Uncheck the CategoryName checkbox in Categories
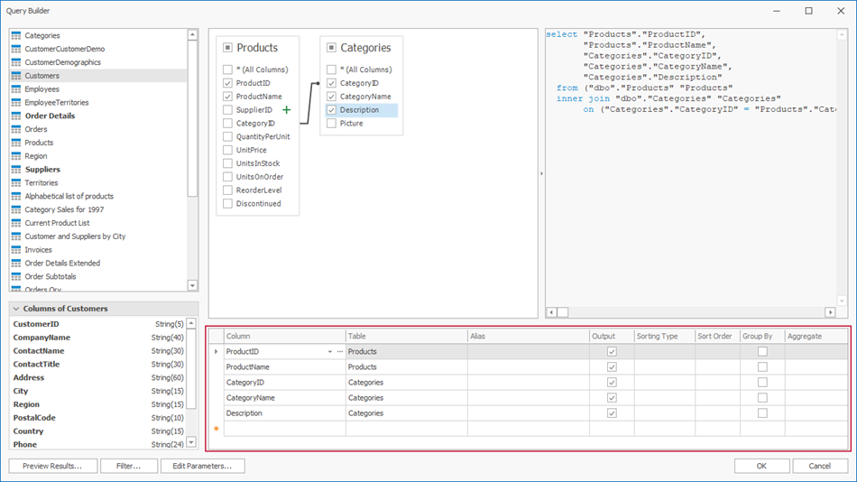The image size is (857, 482). 332,97
